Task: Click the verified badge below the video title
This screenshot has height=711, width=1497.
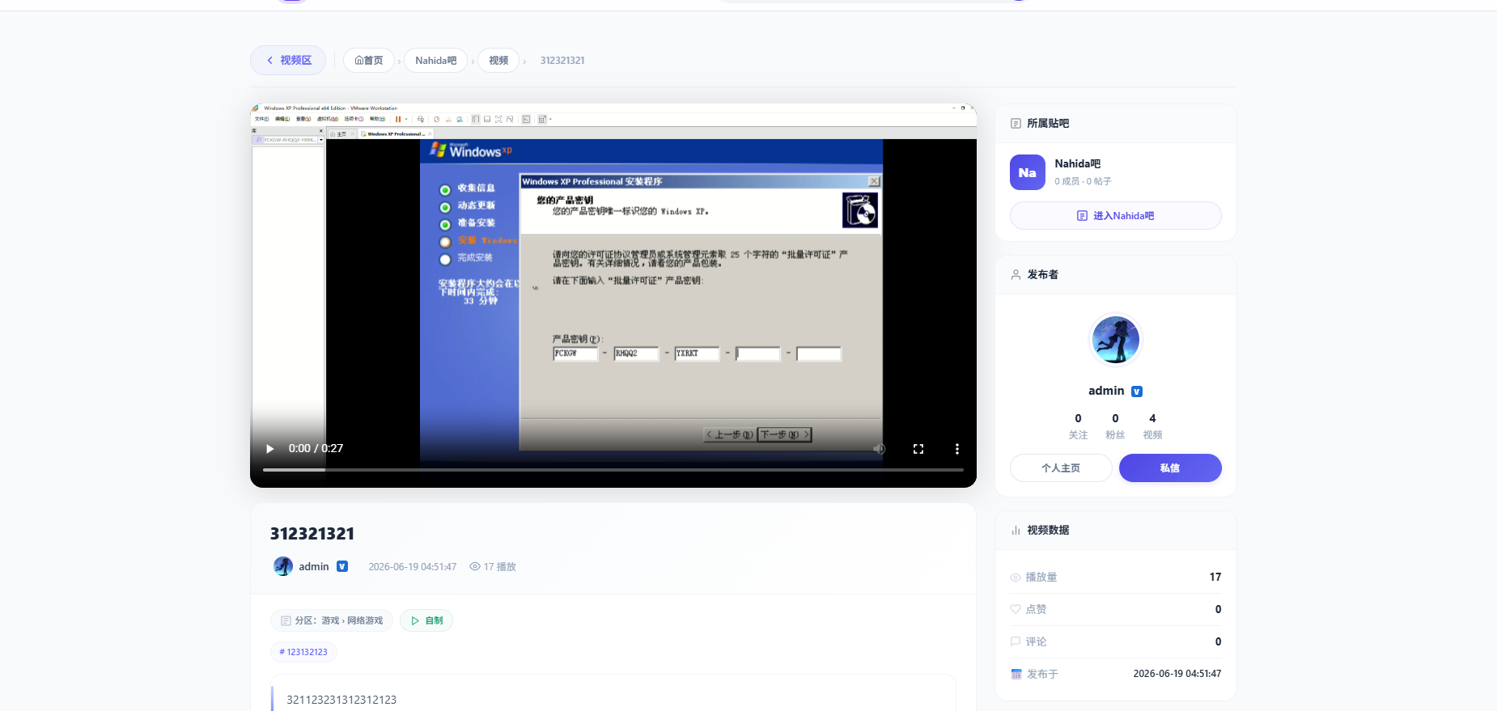Action: 342,566
